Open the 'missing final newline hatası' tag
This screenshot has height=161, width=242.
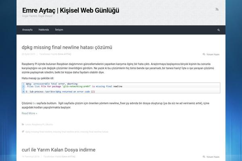click(x=94, y=132)
